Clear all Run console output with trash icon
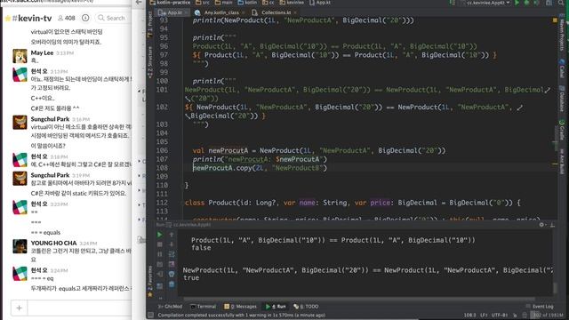The image size is (569, 320). pyautogui.click(x=172, y=284)
